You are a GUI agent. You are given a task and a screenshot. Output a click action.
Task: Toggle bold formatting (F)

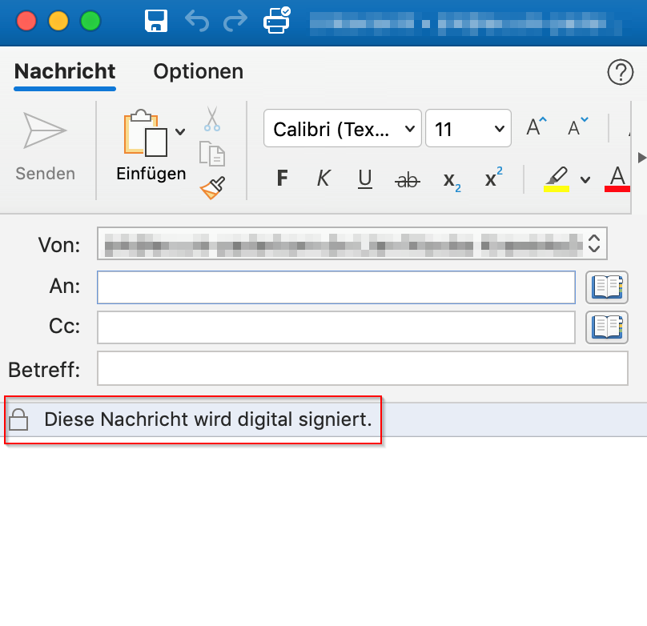[282, 179]
